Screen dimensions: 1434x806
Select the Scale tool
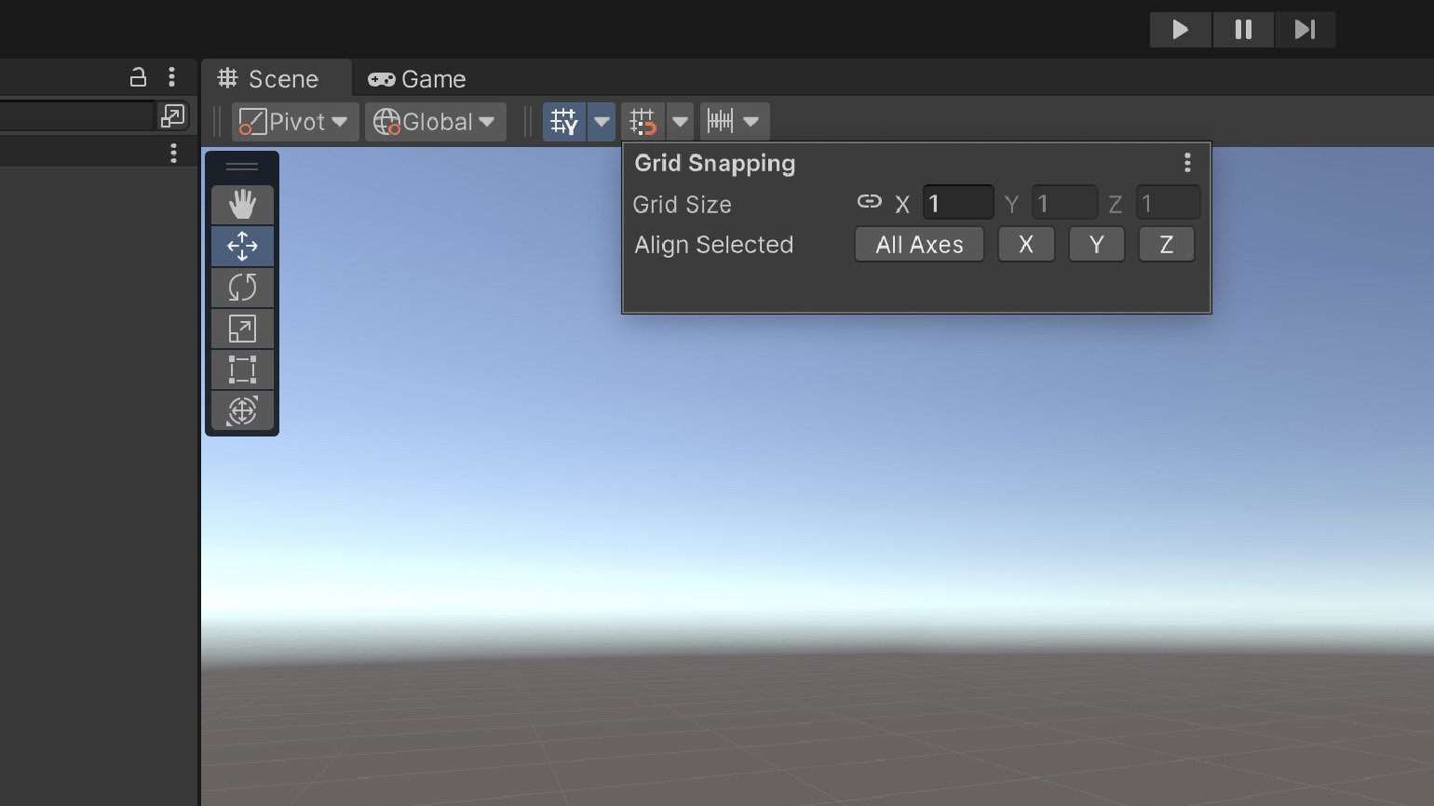click(x=242, y=329)
